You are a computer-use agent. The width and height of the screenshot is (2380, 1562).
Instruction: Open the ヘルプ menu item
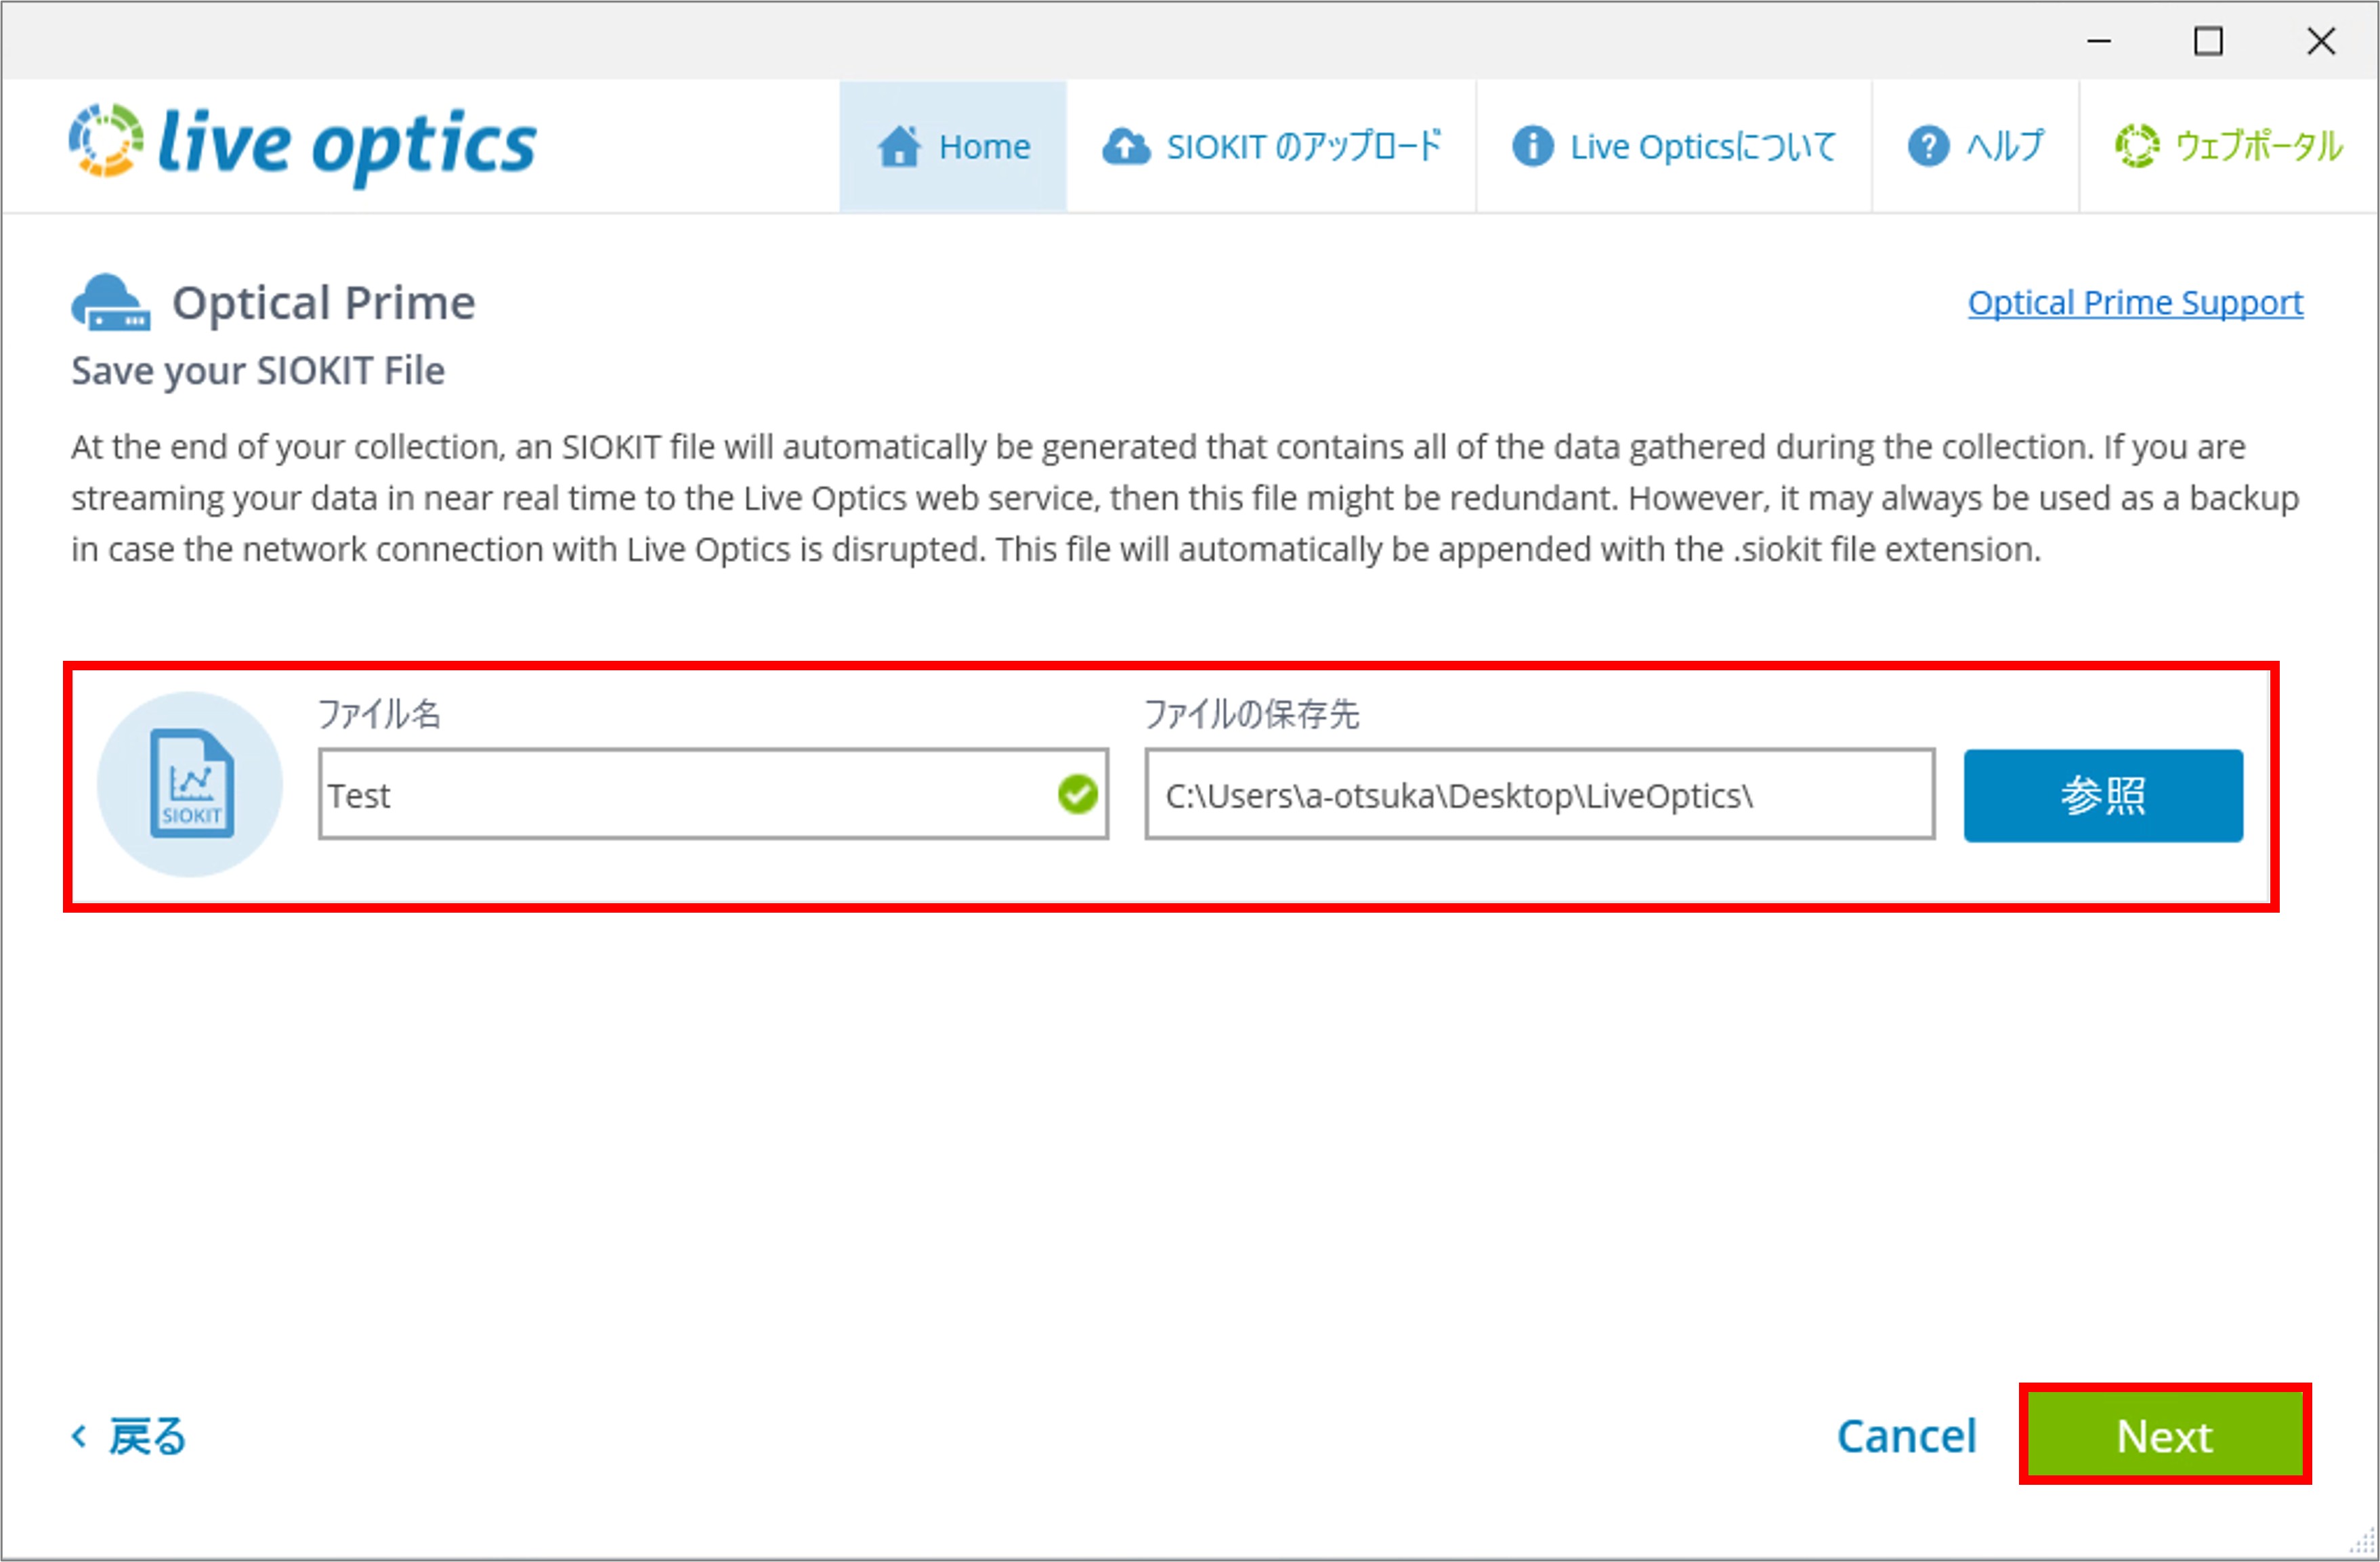coord(1976,146)
